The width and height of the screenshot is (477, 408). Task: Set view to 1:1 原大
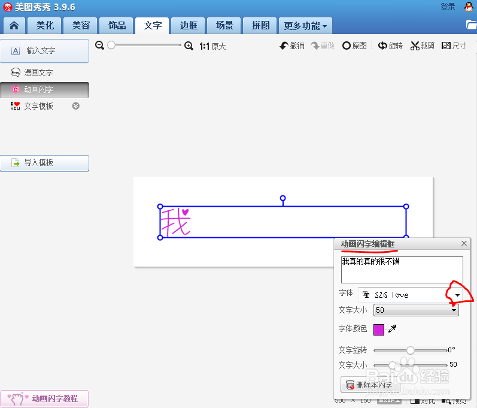tap(212, 46)
